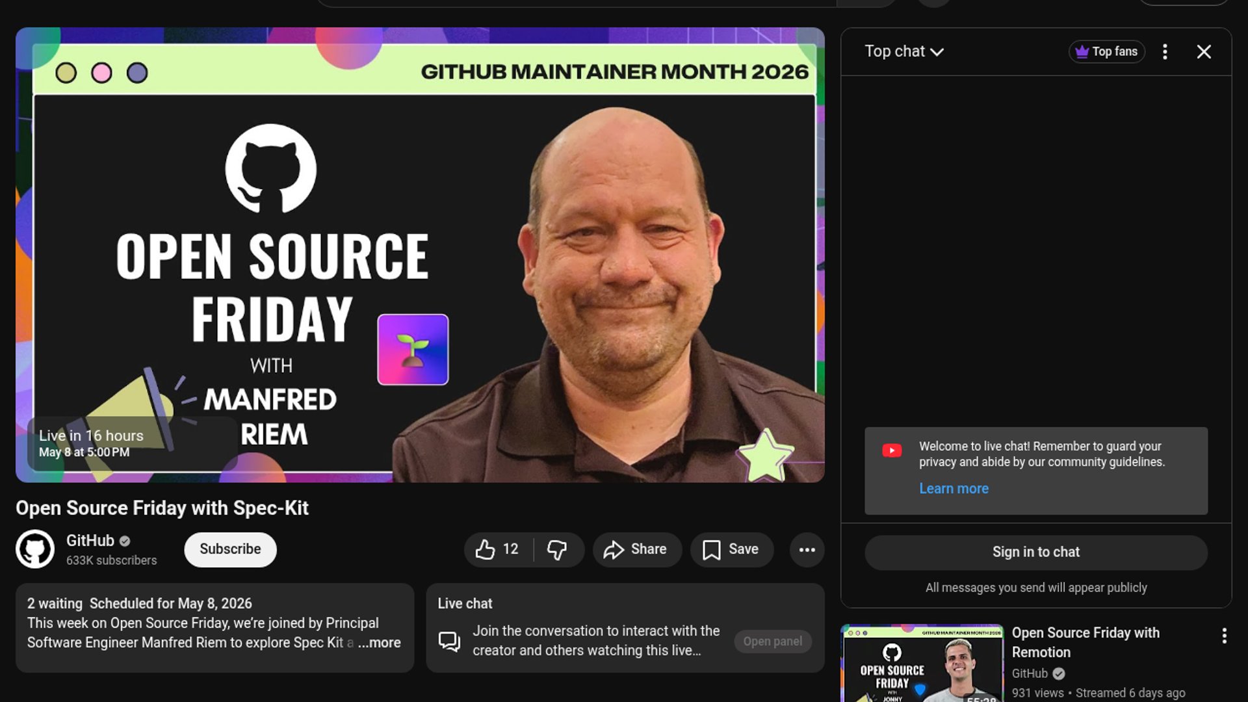1248x702 pixels.
Task: Click 931 views streamed 6 days ago text
Action: tap(1098, 694)
